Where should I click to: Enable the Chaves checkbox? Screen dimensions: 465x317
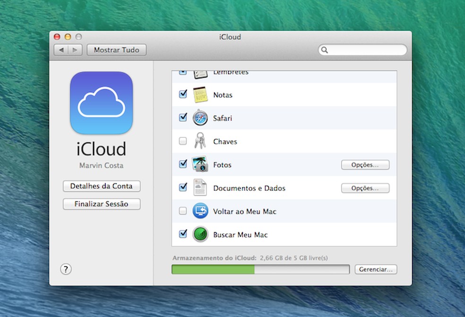(183, 141)
